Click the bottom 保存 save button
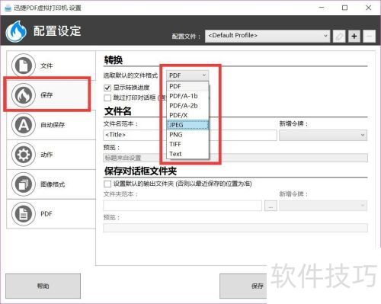The image size is (381, 304). click(243, 286)
